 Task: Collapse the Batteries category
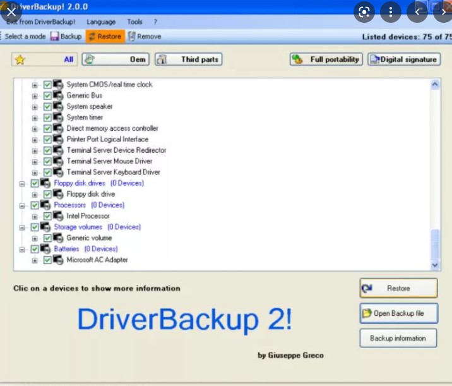coord(22,250)
